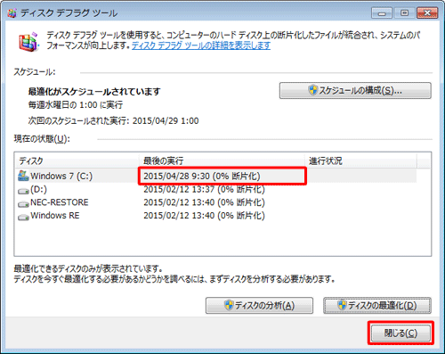This screenshot has width=445, height=354.
Task: Minimize the Disk Defragmenter window
Action: pos(382,13)
